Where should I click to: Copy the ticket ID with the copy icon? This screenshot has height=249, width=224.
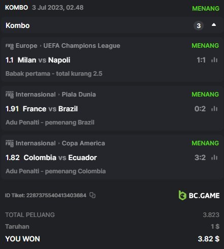coord(92,195)
